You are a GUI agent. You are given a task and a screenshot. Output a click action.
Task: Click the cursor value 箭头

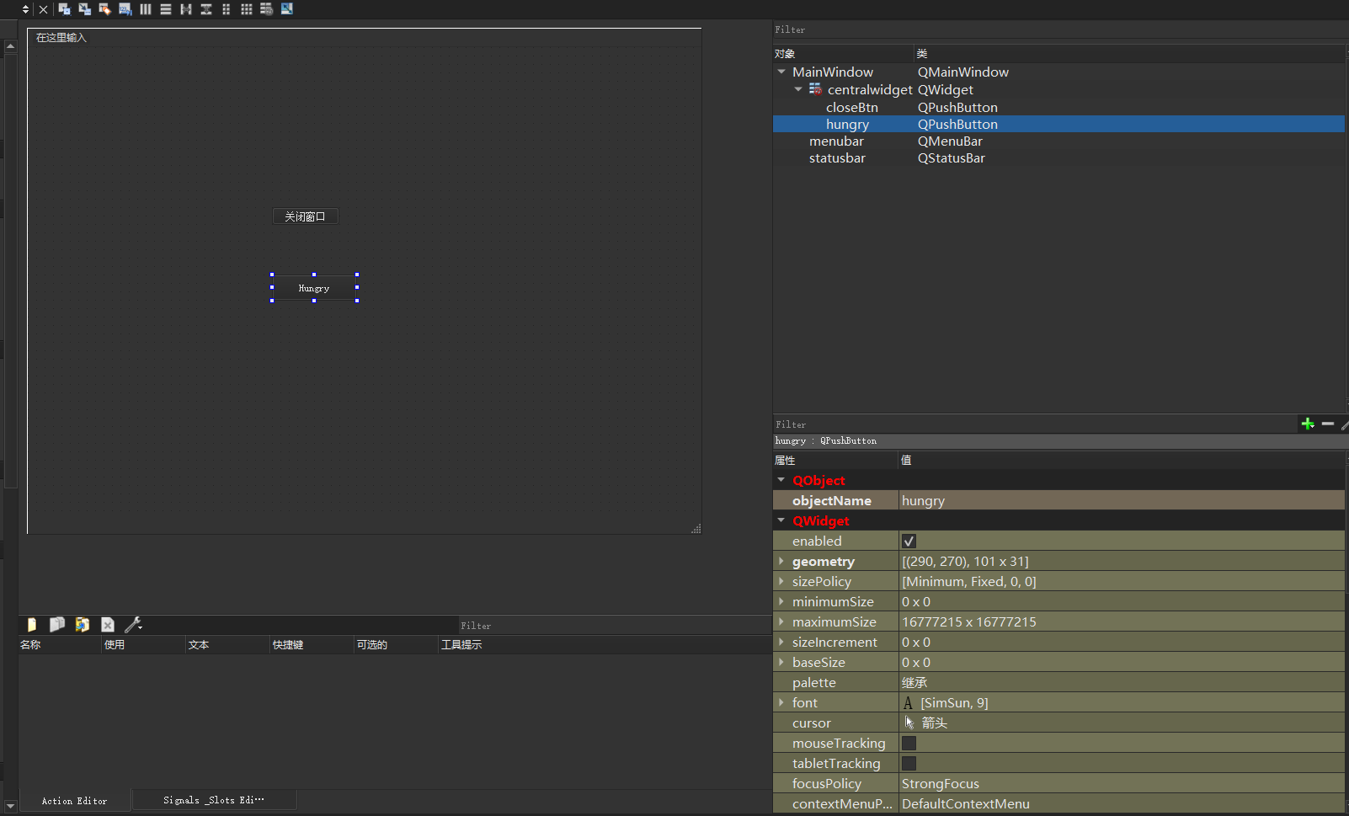[1122, 723]
